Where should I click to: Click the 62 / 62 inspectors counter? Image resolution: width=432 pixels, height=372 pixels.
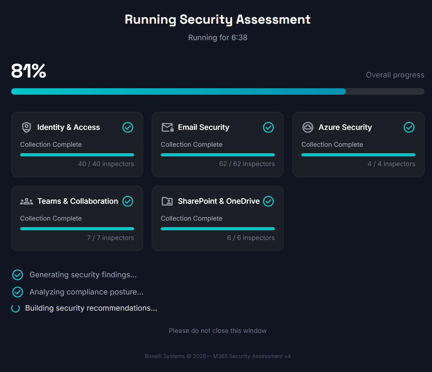247,164
